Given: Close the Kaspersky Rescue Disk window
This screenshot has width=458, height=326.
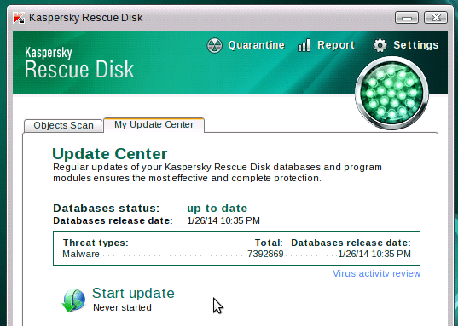Looking at the screenshot, I should [x=436, y=18].
